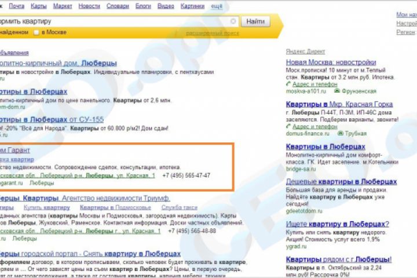Open the Новости service link
This screenshot has height=278, width=417.
[89, 6]
